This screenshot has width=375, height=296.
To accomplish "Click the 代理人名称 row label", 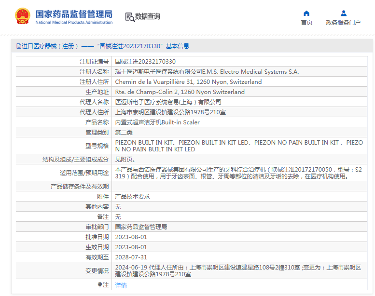I will 94,102.
